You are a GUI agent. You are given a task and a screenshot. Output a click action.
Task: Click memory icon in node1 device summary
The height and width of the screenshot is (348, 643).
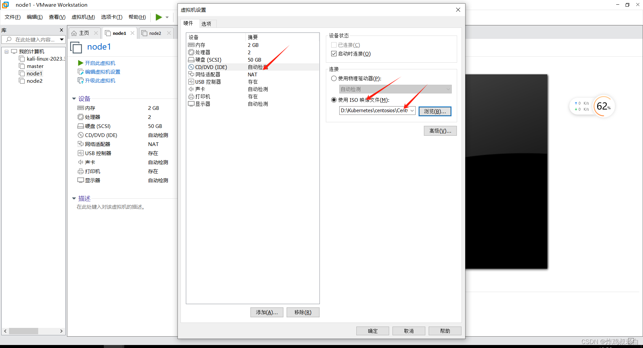[x=81, y=108]
